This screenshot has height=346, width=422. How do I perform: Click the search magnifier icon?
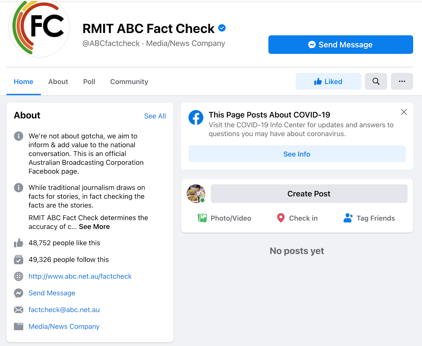pyautogui.click(x=376, y=81)
